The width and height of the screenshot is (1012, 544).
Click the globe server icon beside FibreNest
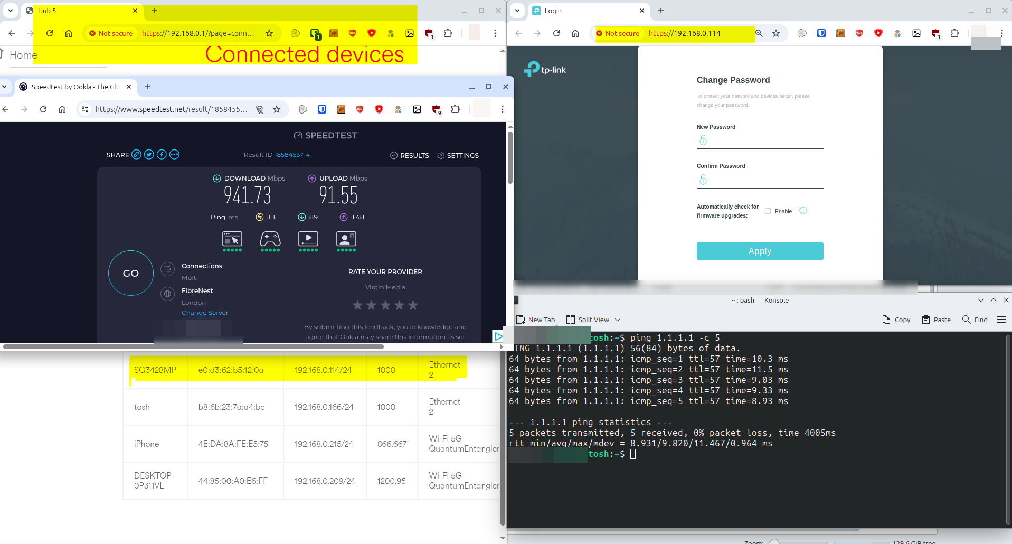pos(167,294)
